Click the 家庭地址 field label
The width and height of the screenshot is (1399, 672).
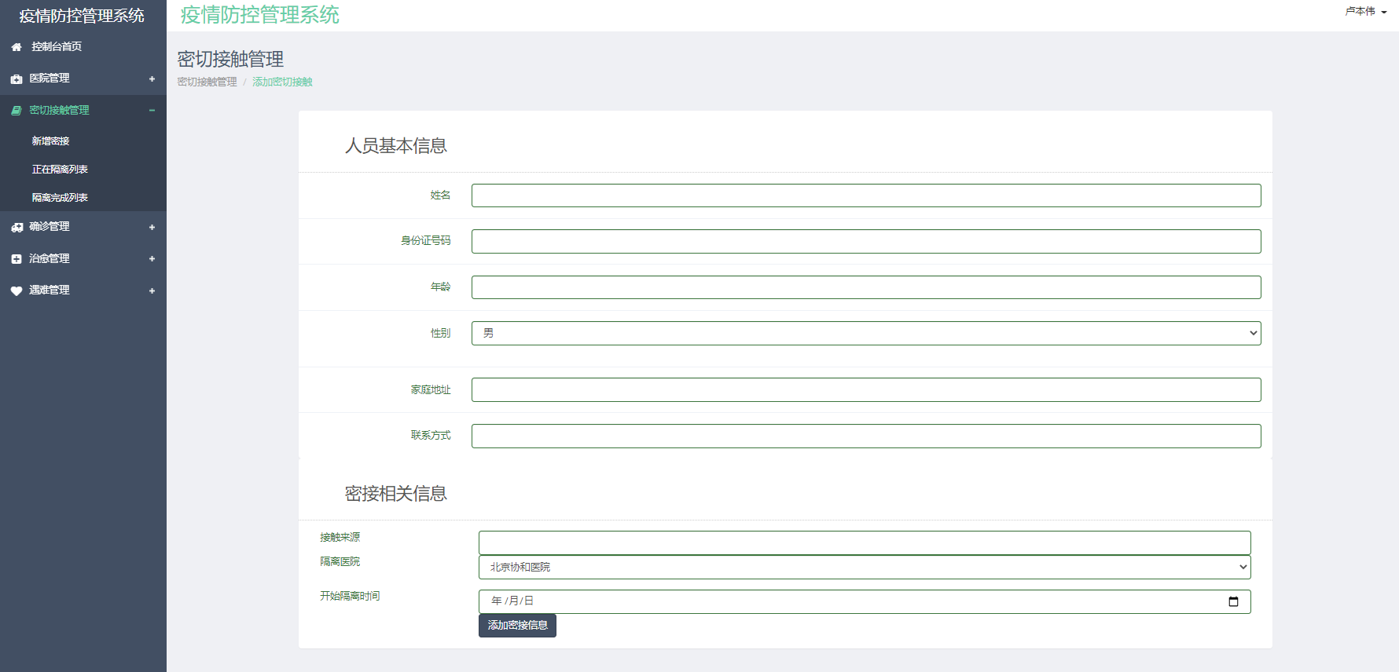431,389
